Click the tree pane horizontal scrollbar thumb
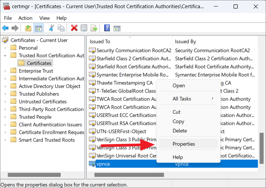 (34, 175)
